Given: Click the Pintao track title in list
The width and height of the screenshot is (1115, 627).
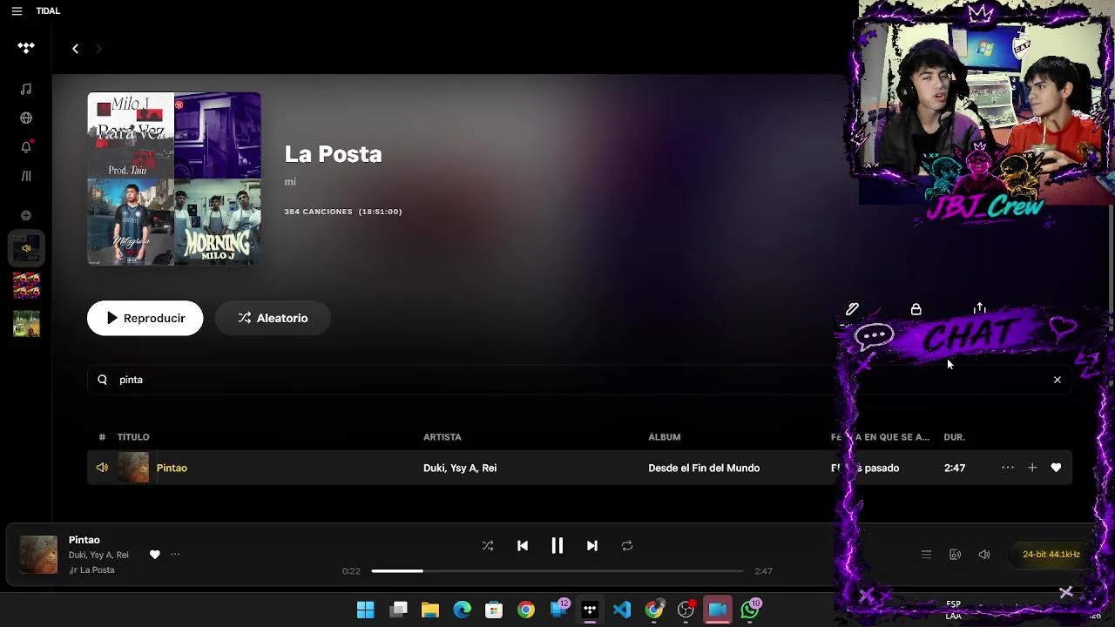Looking at the screenshot, I should pos(172,468).
